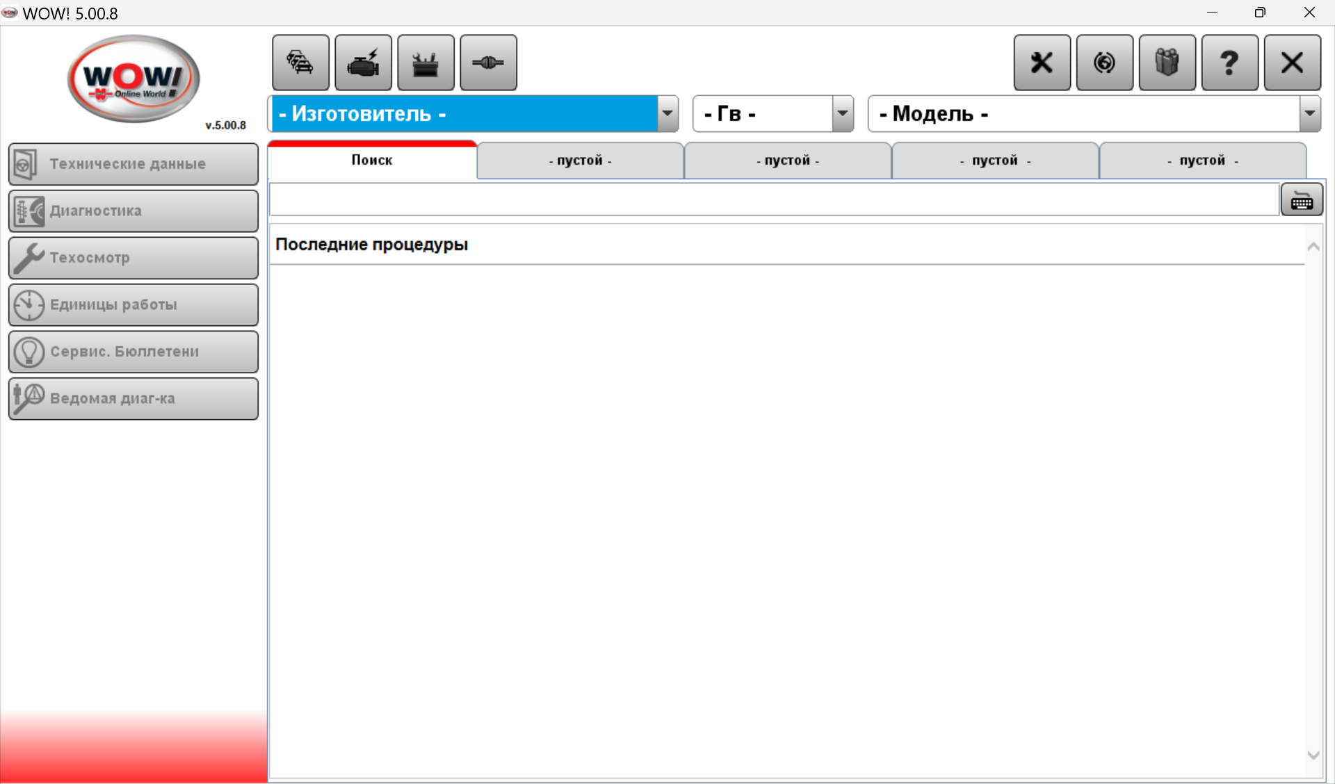Click the scroll down arrow in results panel
1335x784 pixels.
coord(1313,755)
